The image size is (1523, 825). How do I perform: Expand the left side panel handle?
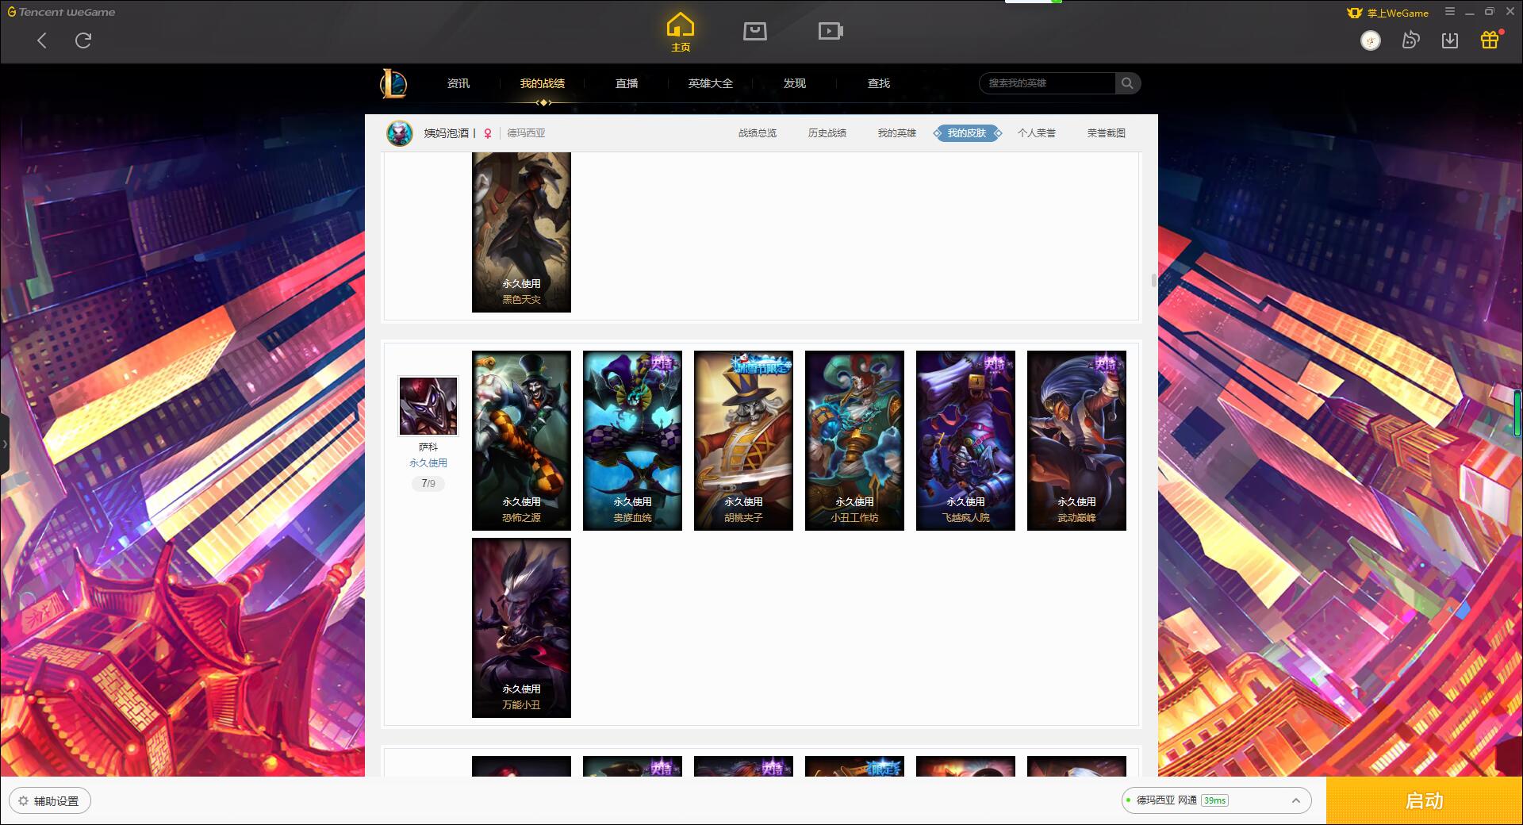[x=4, y=444]
